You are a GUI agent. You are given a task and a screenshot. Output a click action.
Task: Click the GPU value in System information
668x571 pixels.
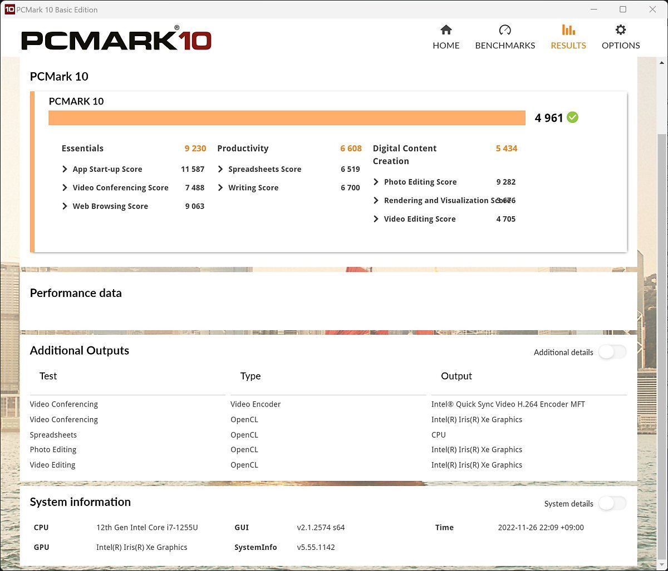[x=142, y=547]
